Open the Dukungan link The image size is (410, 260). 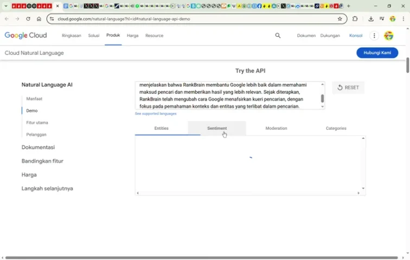[330, 36]
